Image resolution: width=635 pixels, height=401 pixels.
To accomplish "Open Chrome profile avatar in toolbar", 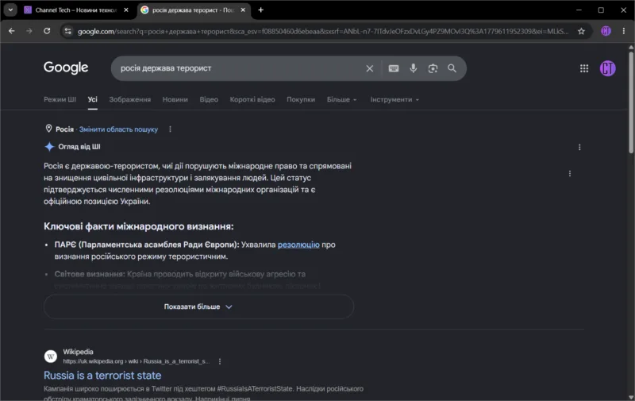I will (x=606, y=31).
